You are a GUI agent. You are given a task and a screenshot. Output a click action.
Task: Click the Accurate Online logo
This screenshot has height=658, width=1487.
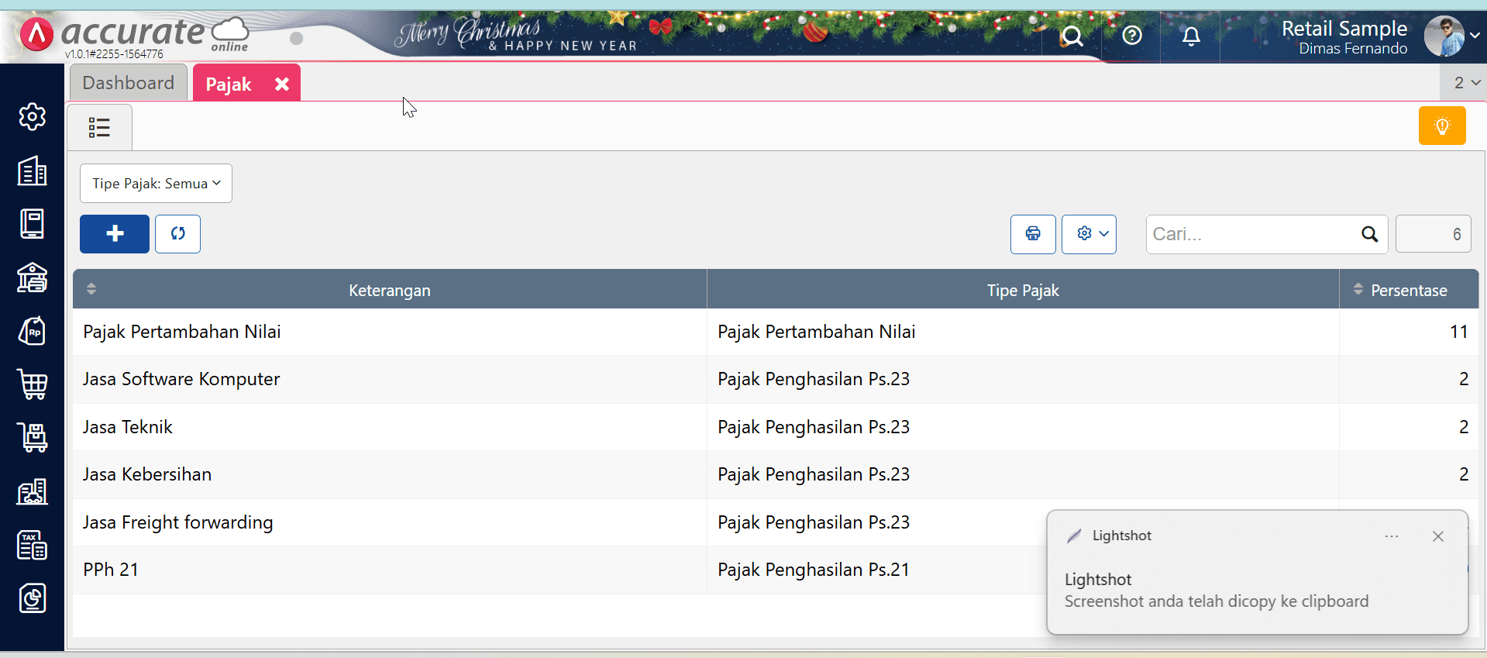click(x=135, y=36)
